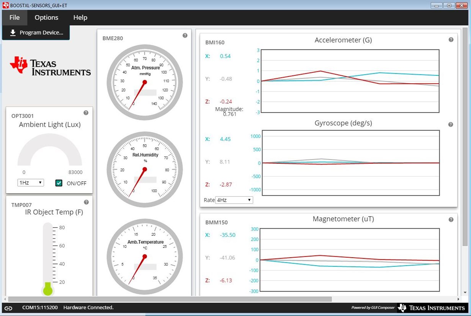Click accelerometer Z value -0.24
This screenshot has height=316, width=471.
[x=226, y=102]
